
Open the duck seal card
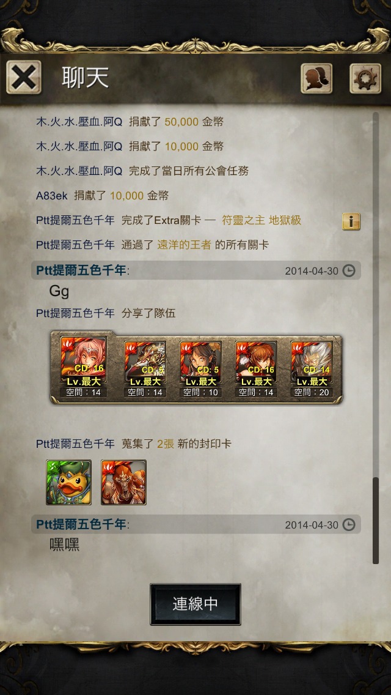(68, 482)
